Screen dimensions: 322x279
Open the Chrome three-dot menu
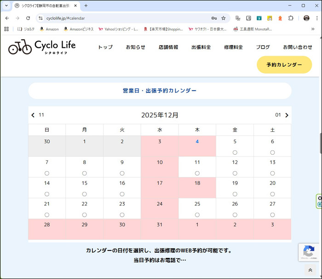[316, 18]
